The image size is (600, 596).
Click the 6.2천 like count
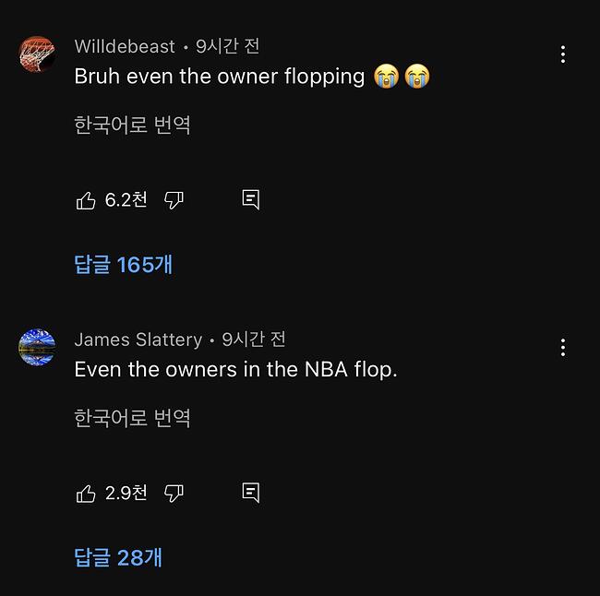pos(126,200)
